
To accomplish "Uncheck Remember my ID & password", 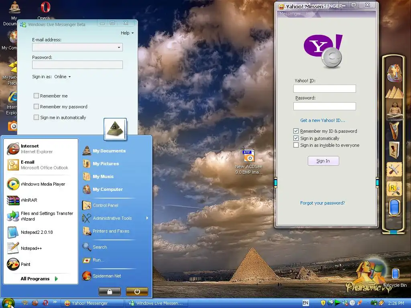I will coord(296,131).
